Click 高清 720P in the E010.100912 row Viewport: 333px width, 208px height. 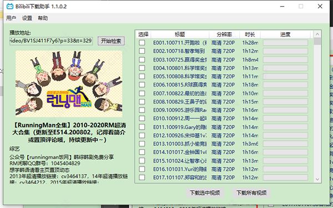[x=223, y=119]
